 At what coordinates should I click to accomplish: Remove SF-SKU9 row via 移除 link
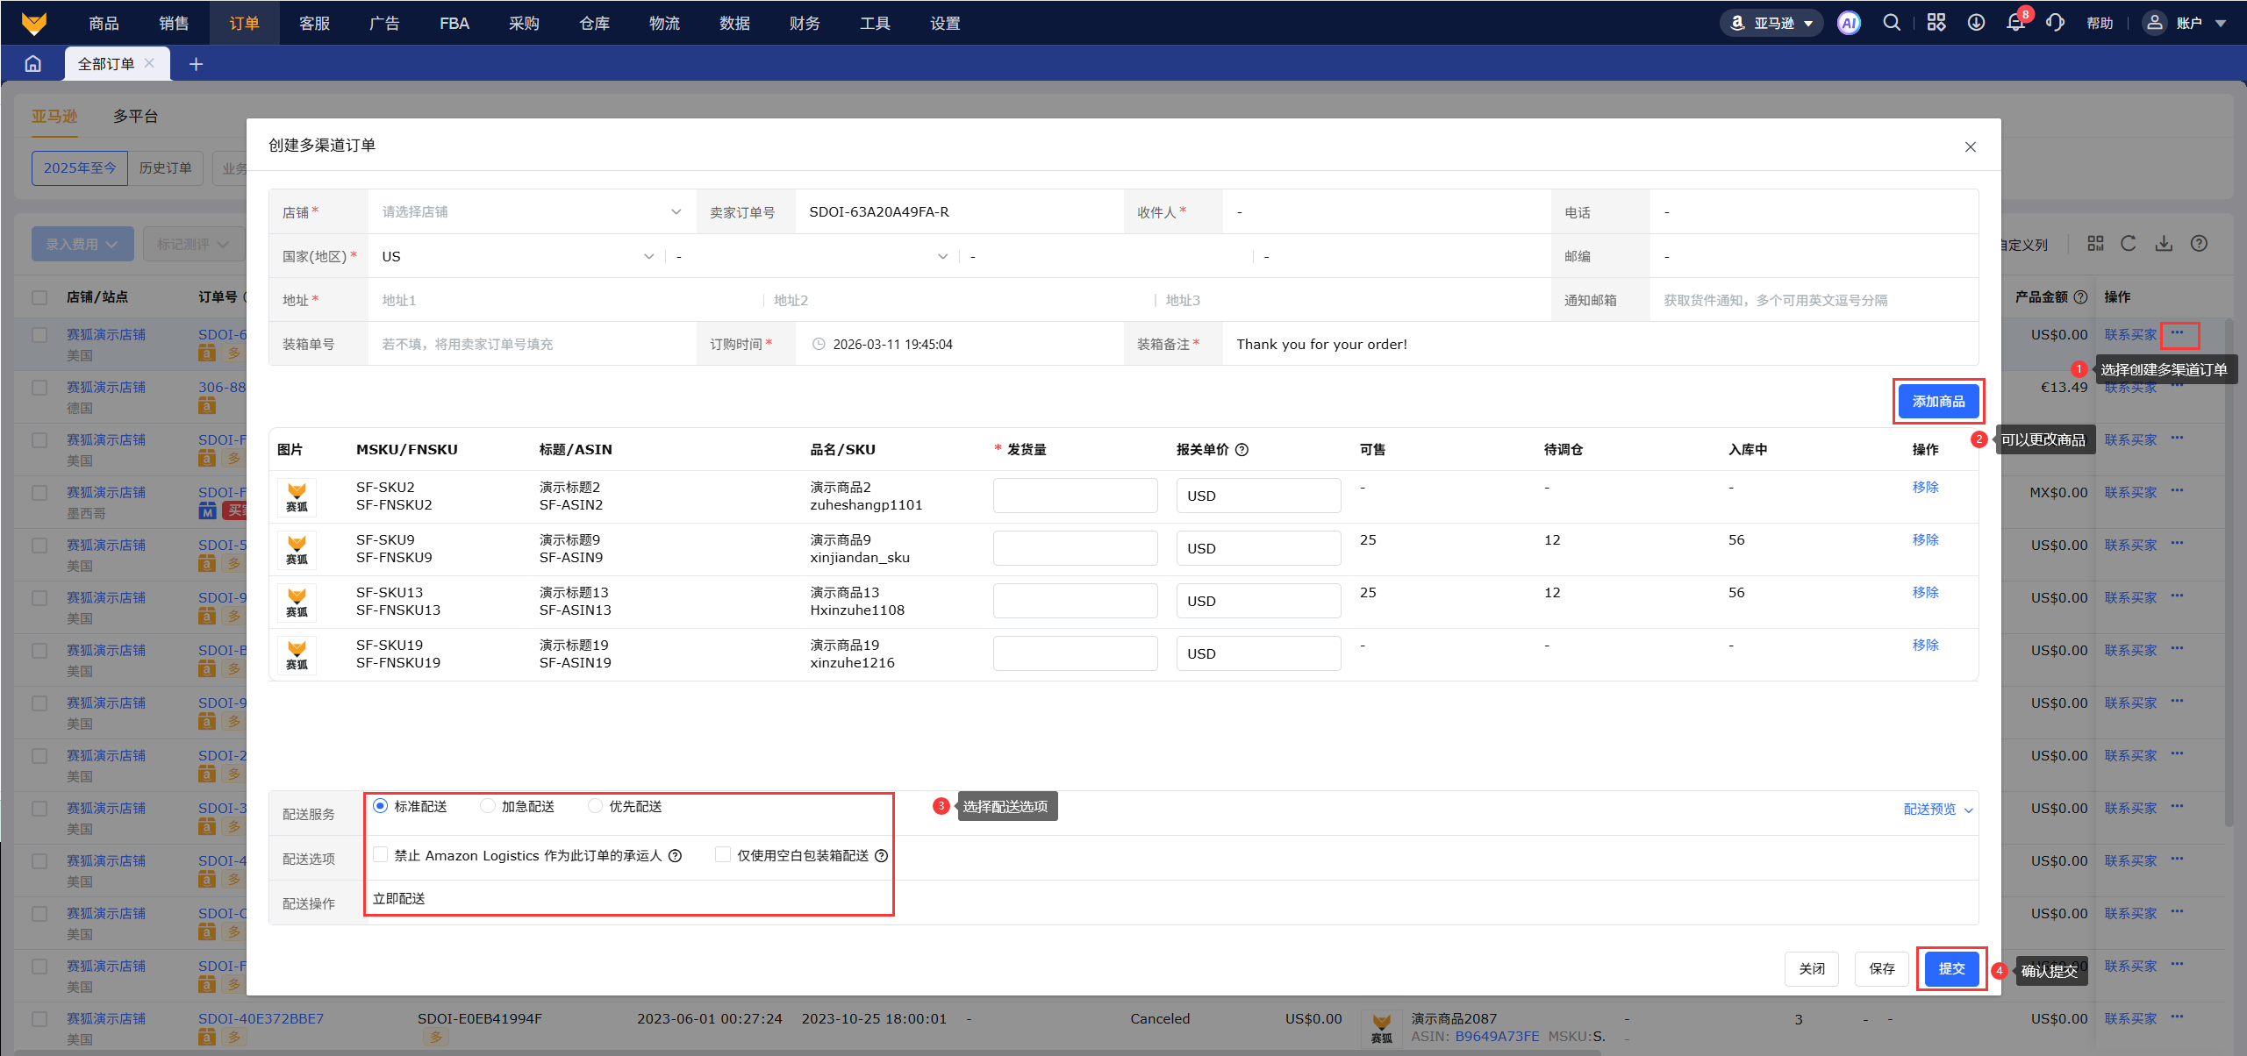pyautogui.click(x=1925, y=540)
